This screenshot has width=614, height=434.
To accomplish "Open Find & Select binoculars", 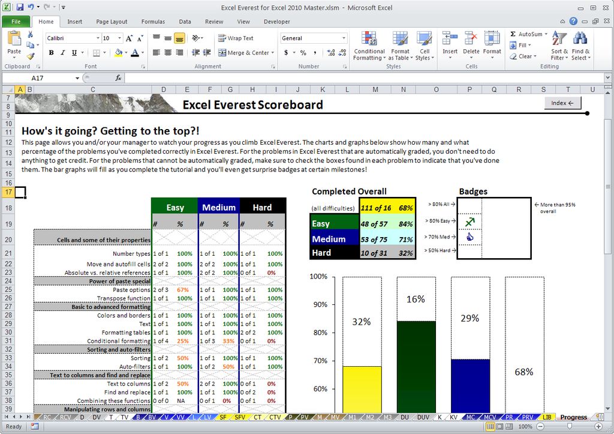I will coord(580,46).
